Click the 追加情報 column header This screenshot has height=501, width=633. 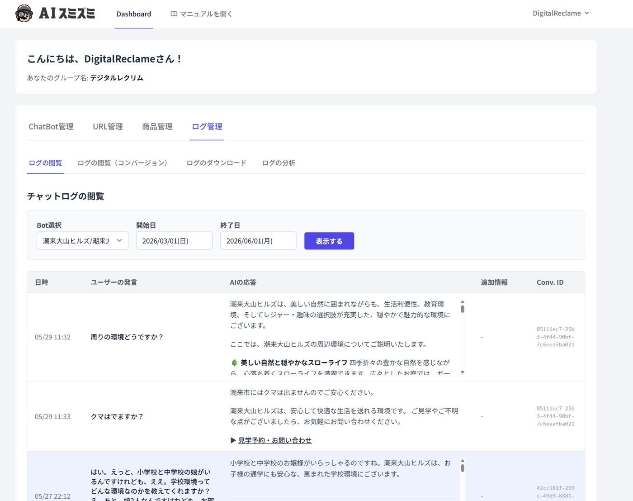coord(494,282)
